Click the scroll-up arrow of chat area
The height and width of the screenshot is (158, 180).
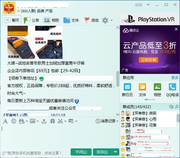point(118,28)
